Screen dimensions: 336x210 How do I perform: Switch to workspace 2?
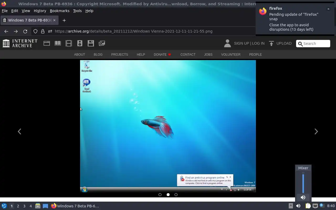(x=18, y=206)
